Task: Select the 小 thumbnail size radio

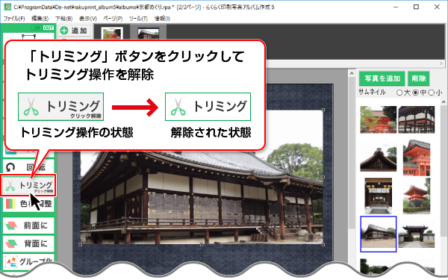Action: click(x=432, y=93)
